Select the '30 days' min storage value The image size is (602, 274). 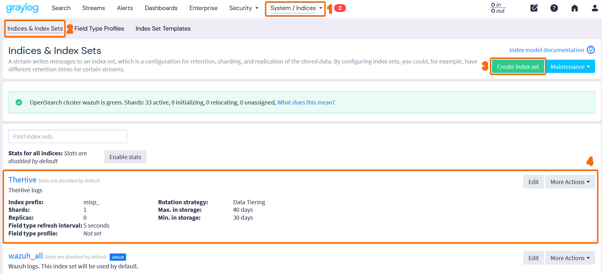pos(243,217)
